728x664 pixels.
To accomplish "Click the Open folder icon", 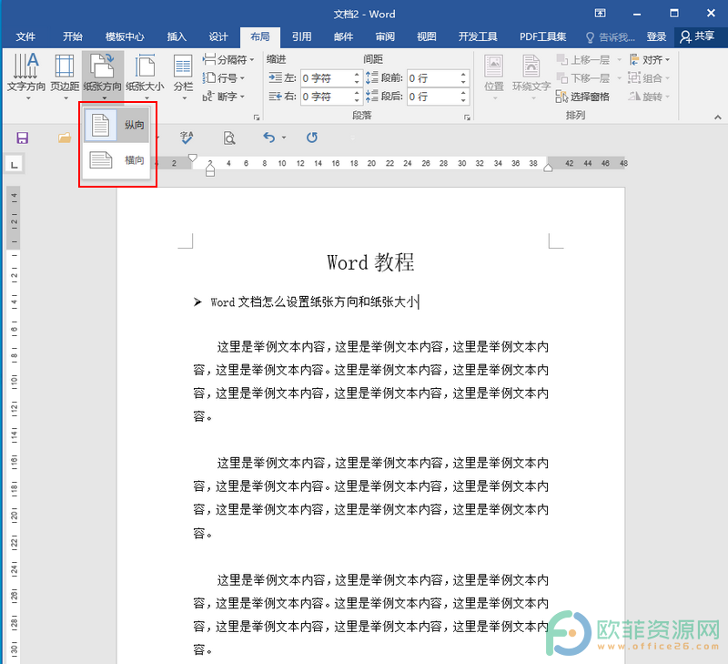I will (x=65, y=138).
